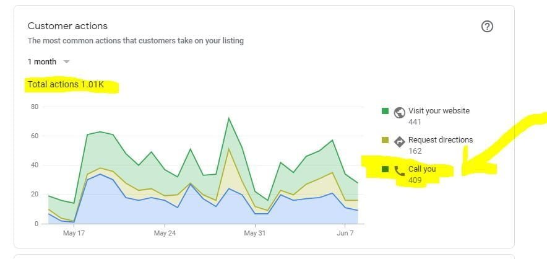Click the May 24 date axis label
Screen dimensions: 547x259
point(165,234)
